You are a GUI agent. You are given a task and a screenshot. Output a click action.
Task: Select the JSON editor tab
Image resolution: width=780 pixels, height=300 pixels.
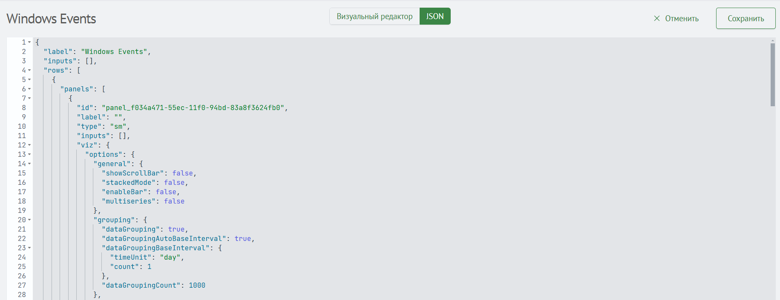(435, 16)
